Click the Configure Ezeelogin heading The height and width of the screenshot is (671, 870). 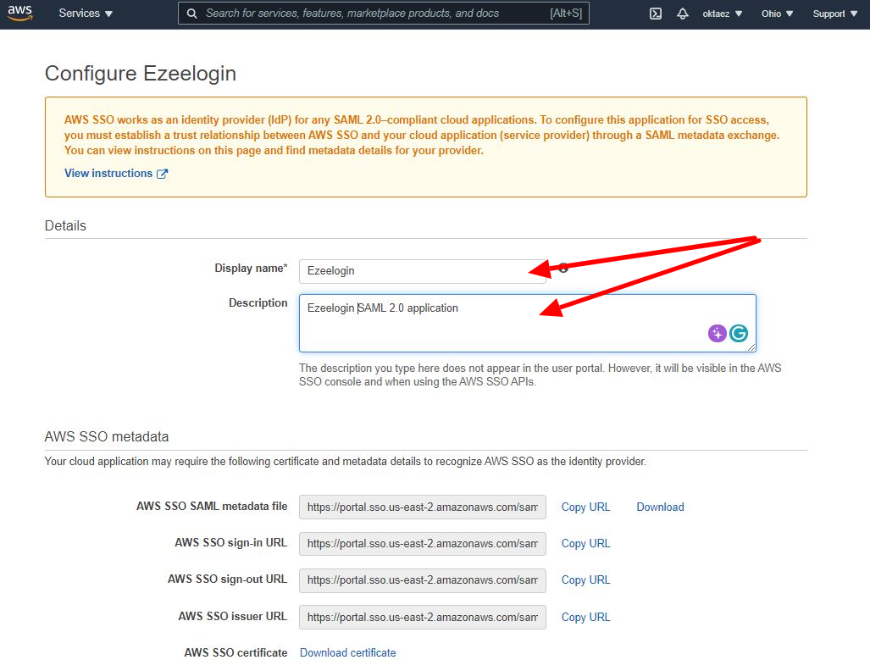click(141, 73)
